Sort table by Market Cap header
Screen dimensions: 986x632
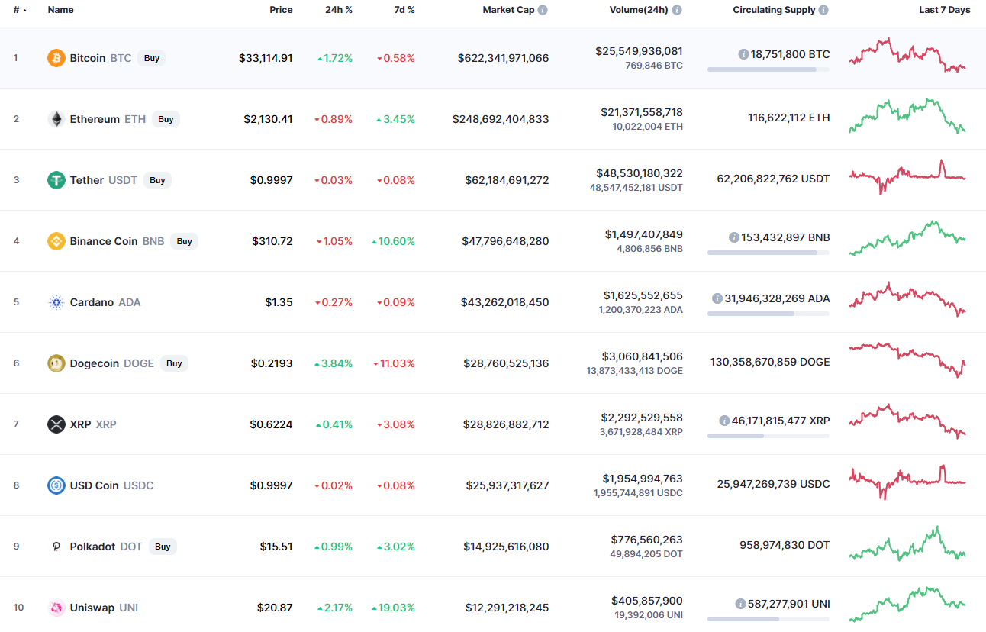508,10
